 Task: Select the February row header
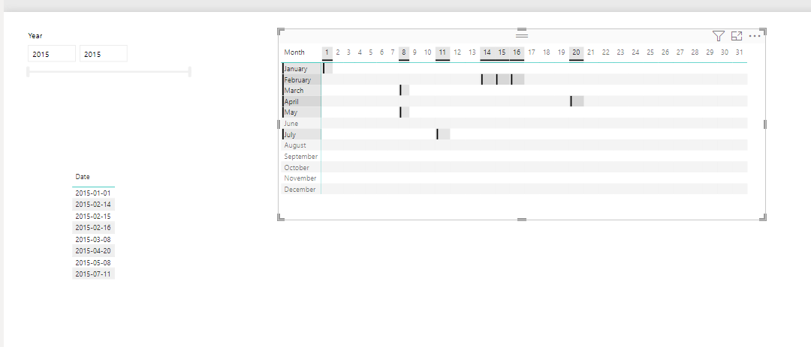click(302, 79)
